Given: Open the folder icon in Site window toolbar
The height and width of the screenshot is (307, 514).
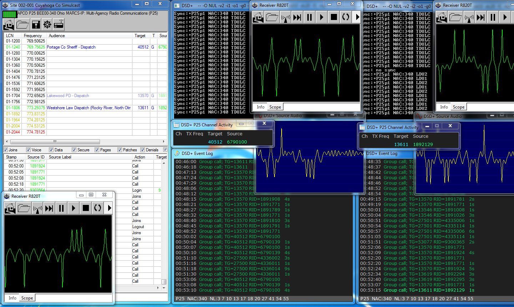Looking at the screenshot, I should pyautogui.click(x=22, y=24).
